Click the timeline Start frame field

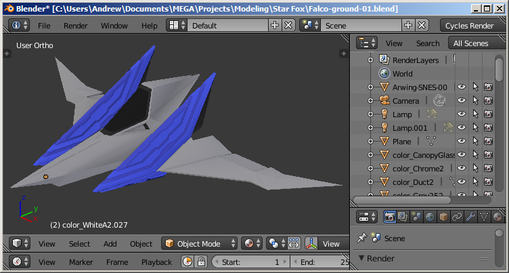point(250,261)
